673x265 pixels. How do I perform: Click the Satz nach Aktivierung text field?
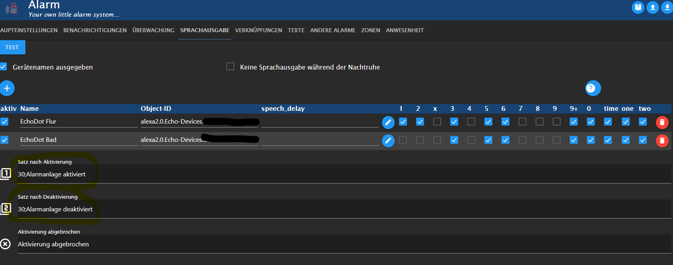[x=344, y=174]
